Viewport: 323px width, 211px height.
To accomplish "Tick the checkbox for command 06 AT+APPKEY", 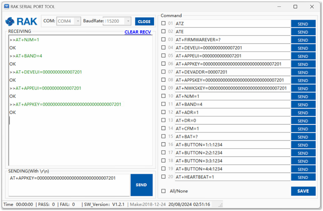I will click(x=163, y=64).
